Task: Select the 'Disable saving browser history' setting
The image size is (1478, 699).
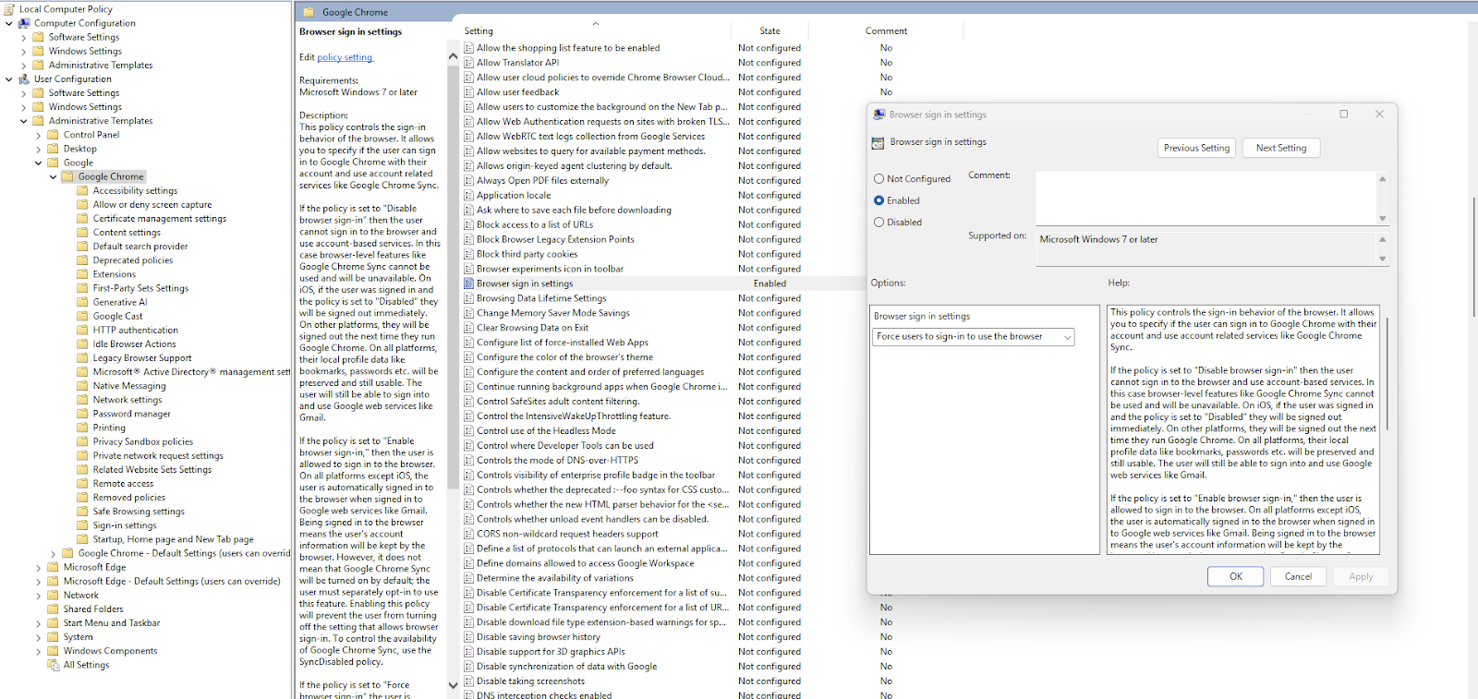Action: point(539,637)
